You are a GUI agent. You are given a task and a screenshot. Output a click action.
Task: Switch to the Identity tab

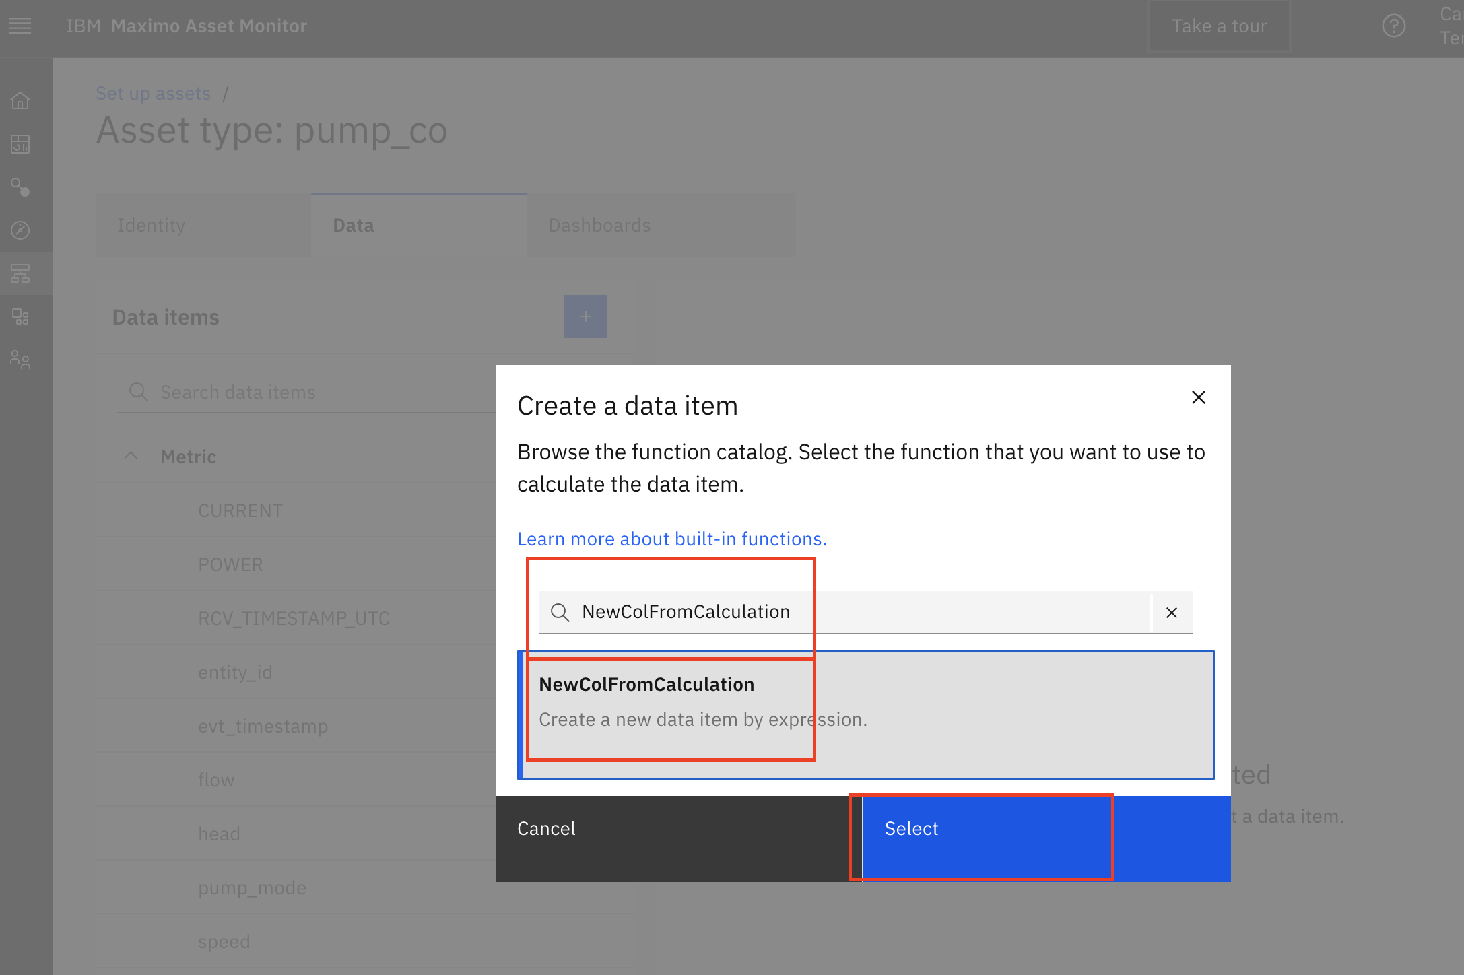203,225
